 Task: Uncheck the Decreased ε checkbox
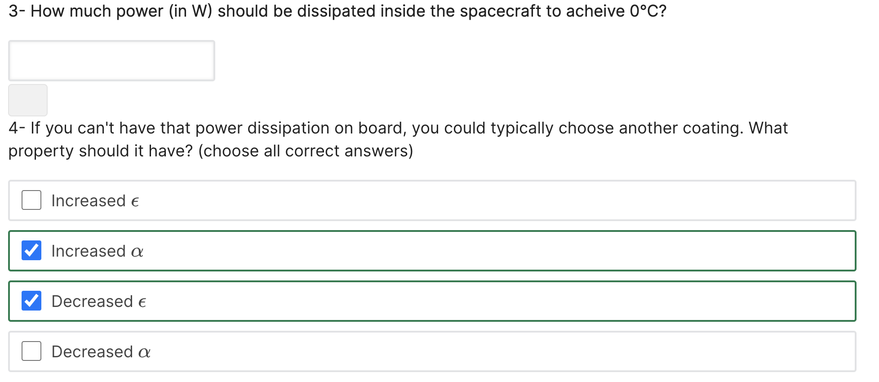31,301
